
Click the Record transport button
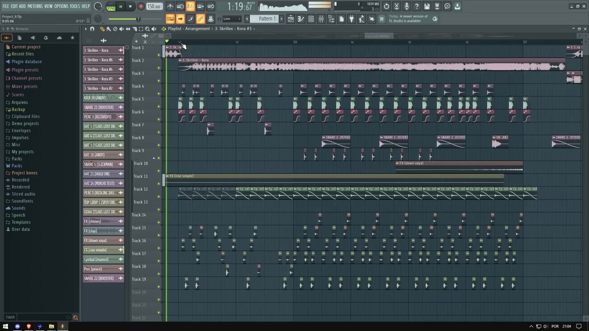pyautogui.click(x=141, y=6)
